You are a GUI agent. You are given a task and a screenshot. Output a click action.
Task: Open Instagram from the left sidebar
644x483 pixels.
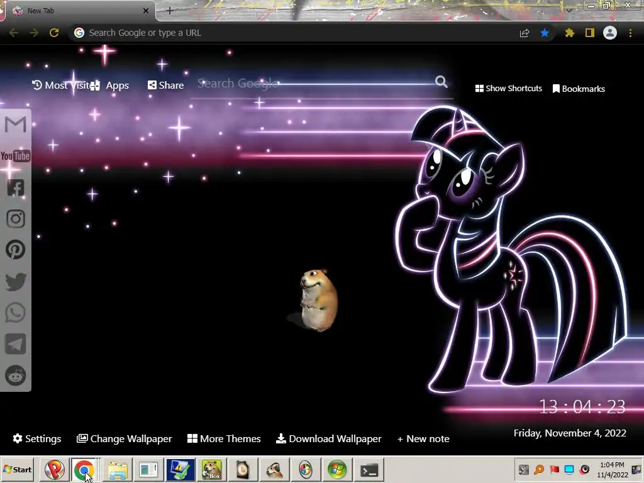[x=16, y=219]
